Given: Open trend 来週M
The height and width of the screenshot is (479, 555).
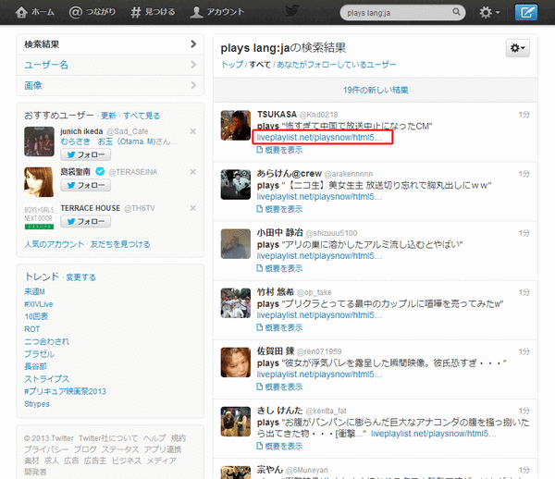Looking at the screenshot, I should pos(34,291).
